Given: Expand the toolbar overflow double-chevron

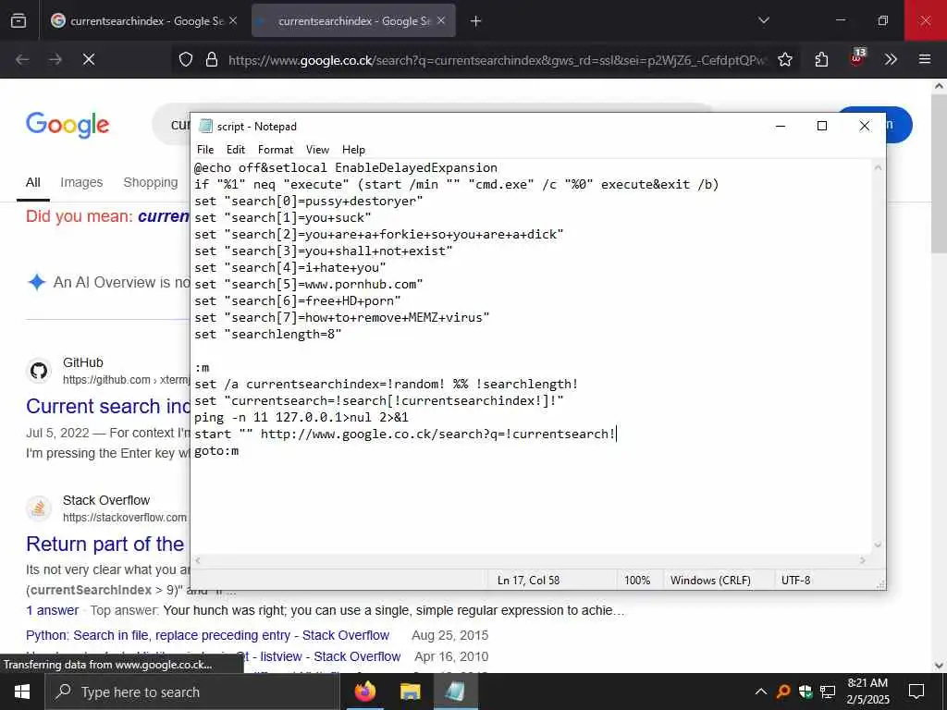Looking at the screenshot, I should 891,59.
